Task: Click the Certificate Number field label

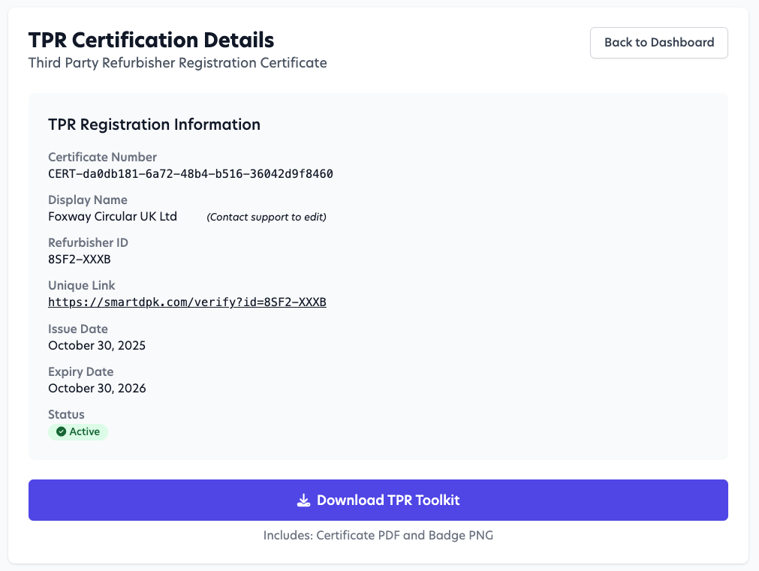Action: tap(102, 157)
